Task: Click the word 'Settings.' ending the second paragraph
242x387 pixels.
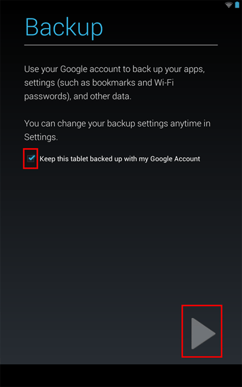Action: pos(41,137)
